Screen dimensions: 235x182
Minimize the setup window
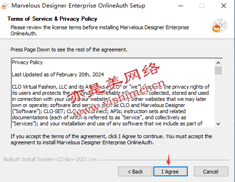181,6
